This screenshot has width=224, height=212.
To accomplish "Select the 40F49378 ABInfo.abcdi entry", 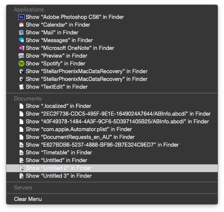I will pos(112,122).
